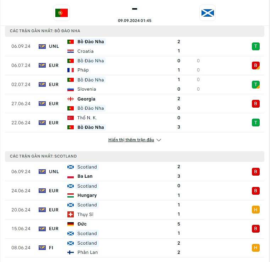Click the Georgia flag icon
Viewport: 270px width, 262px height.
click(x=71, y=99)
